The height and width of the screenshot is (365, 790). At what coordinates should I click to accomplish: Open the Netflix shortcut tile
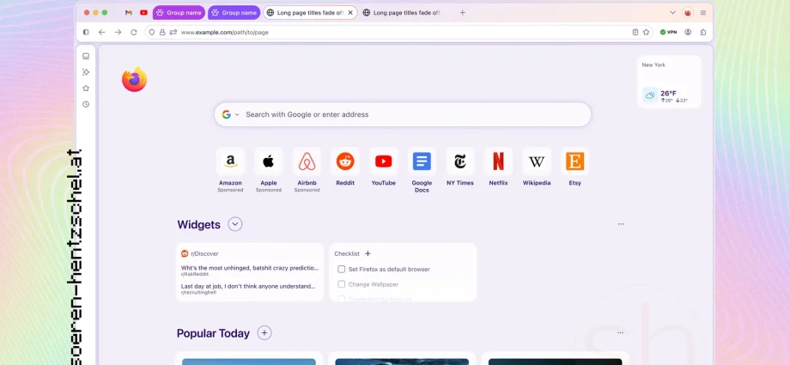click(498, 167)
